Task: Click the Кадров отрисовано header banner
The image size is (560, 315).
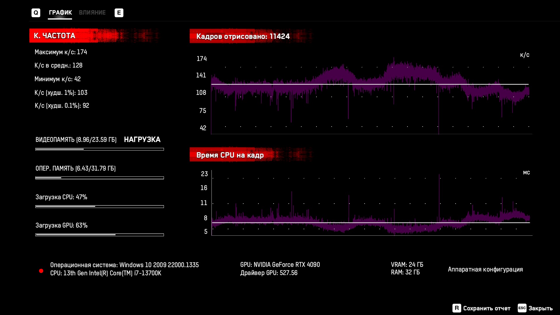Action: (x=243, y=36)
